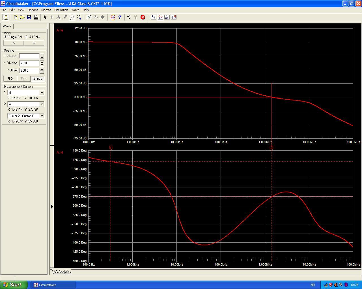Move to previous cell with up triangle

pyautogui.click(x=14, y=43)
